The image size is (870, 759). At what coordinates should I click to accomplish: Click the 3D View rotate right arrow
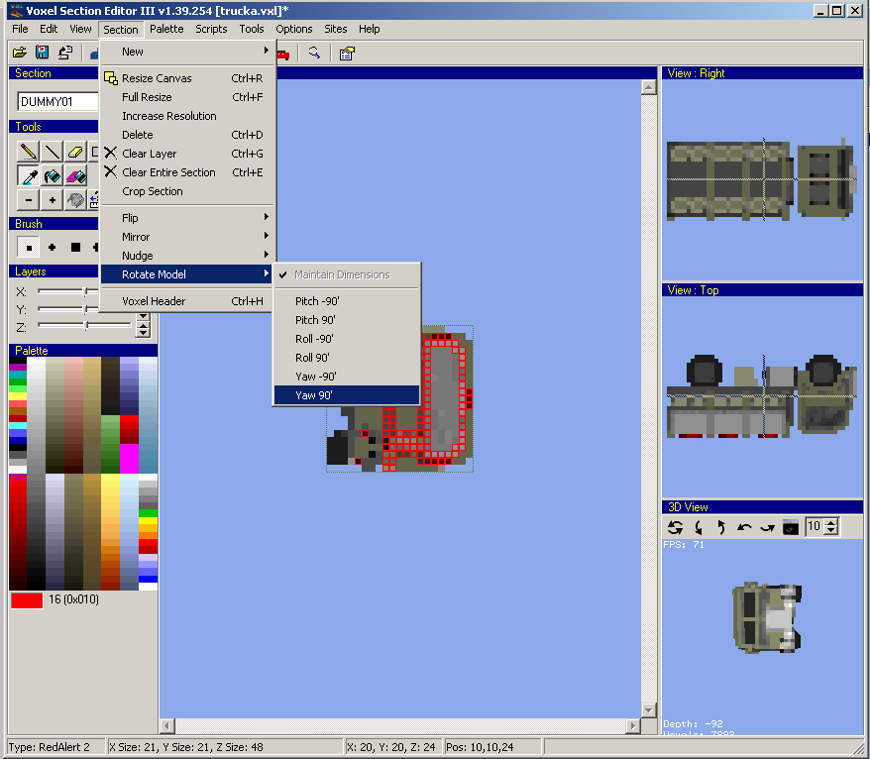[767, 526]
